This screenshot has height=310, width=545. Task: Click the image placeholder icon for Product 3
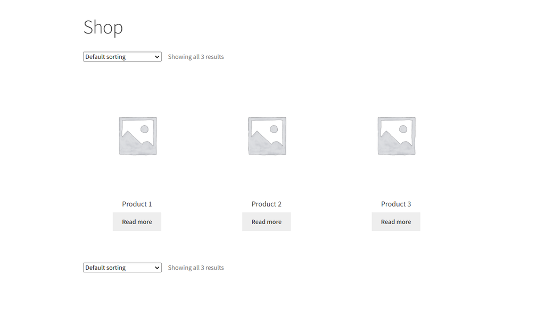(x=396, y=135)
